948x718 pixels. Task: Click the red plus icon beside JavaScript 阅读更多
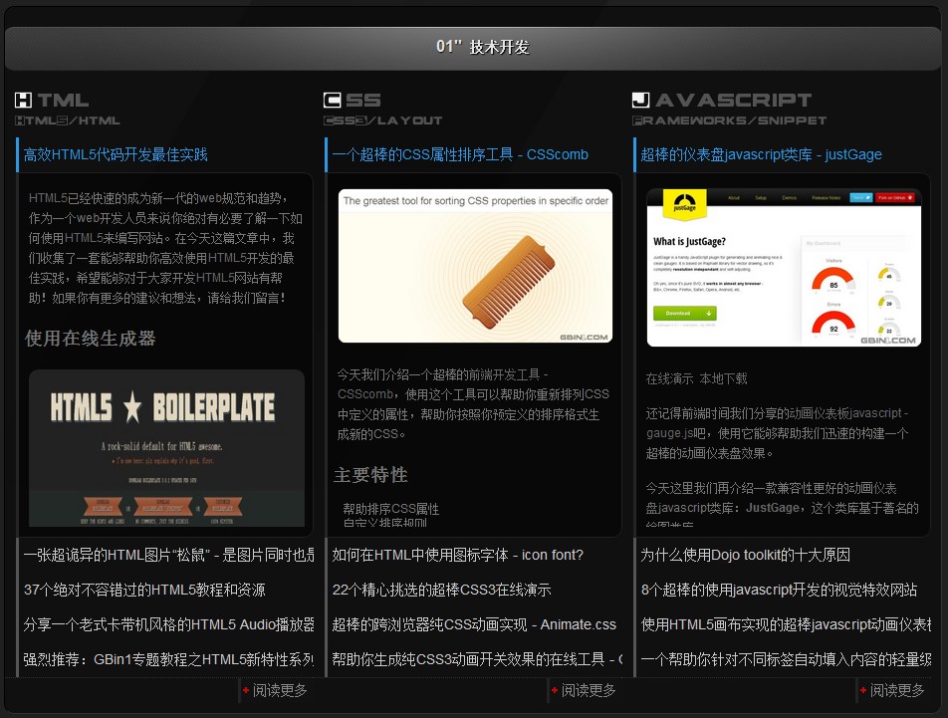point(863,690)
